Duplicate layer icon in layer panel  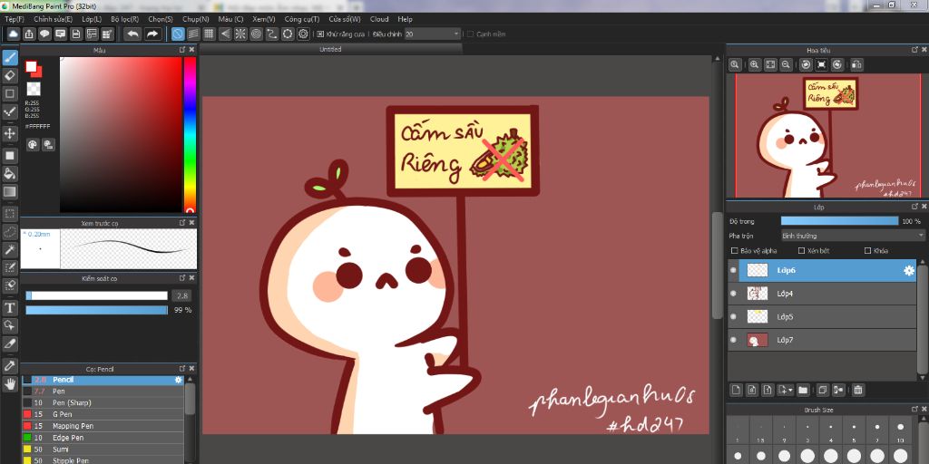point(822,390)
